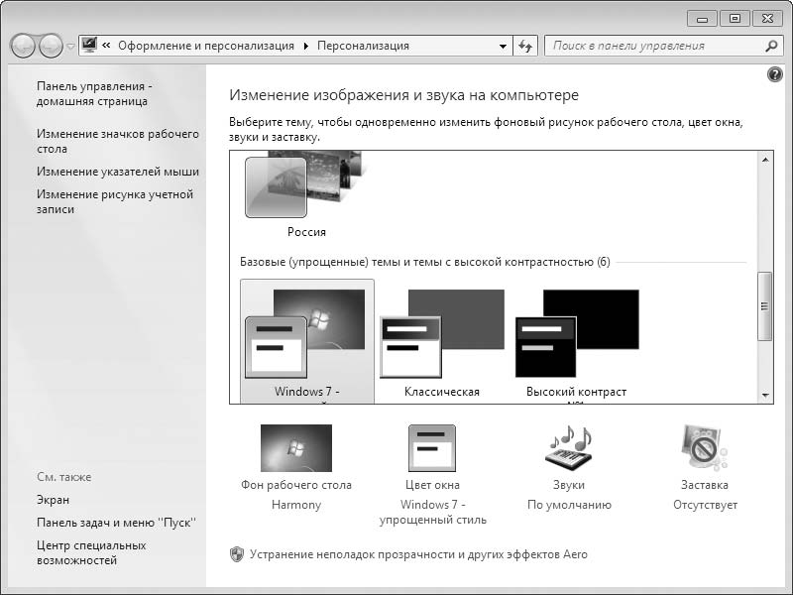Open Изменение указателей мыши link
This screenshot has width=793, height=595.
(x=117, y=172)
